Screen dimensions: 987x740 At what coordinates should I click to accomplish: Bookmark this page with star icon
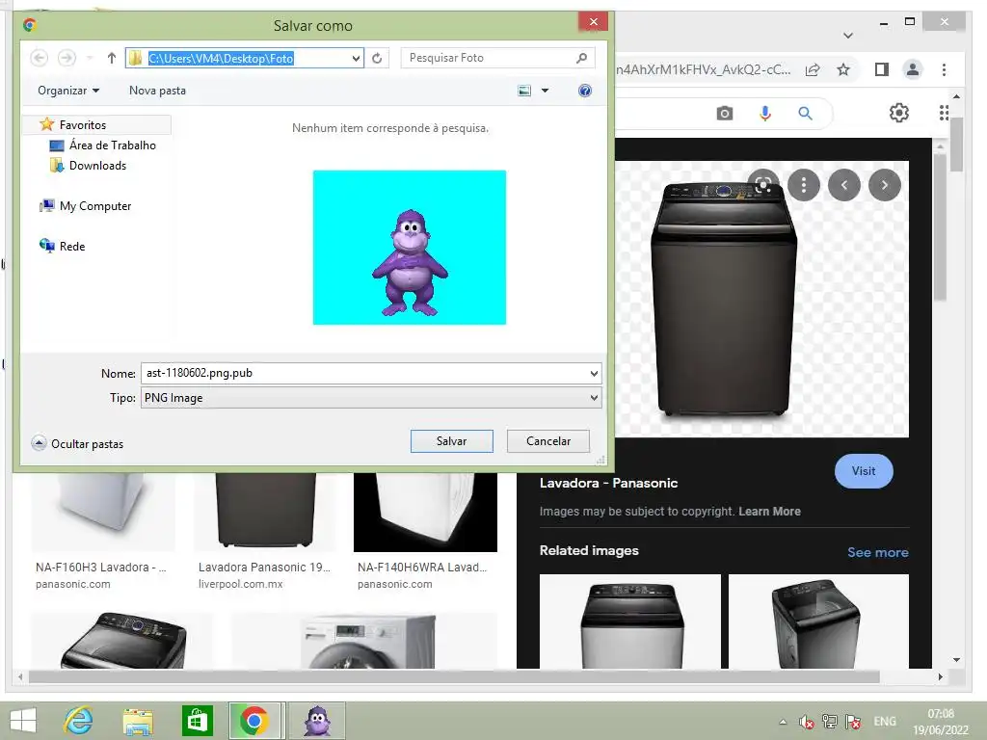tap(843, 69)
